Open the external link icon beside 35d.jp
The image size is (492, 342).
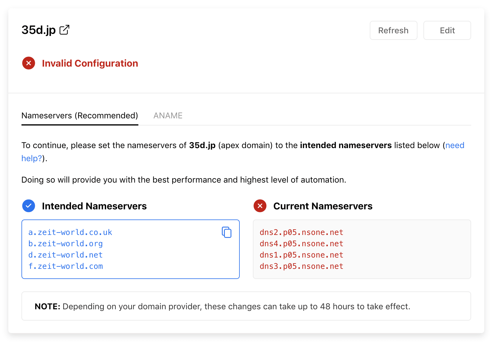[64, 30]
